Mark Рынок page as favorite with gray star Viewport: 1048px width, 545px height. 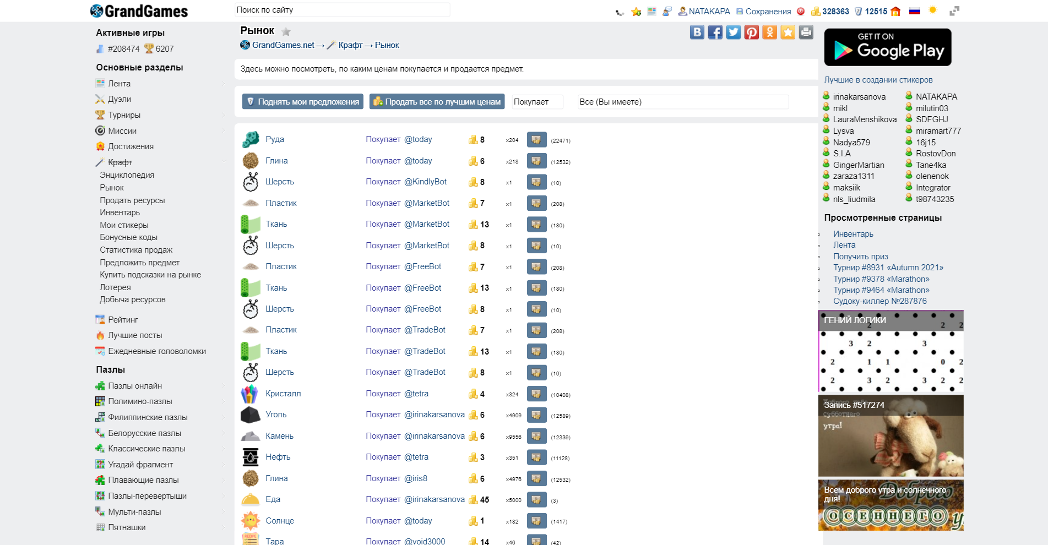pos(286,31)
